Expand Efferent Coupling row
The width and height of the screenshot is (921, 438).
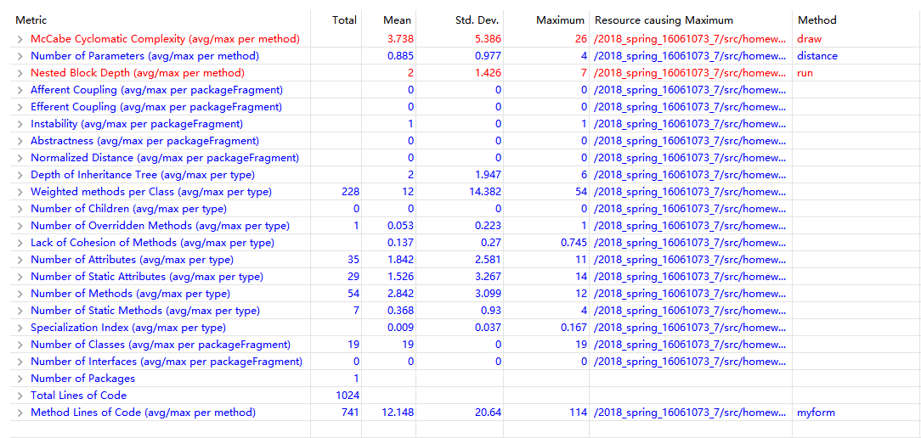(x=20, y=108)
